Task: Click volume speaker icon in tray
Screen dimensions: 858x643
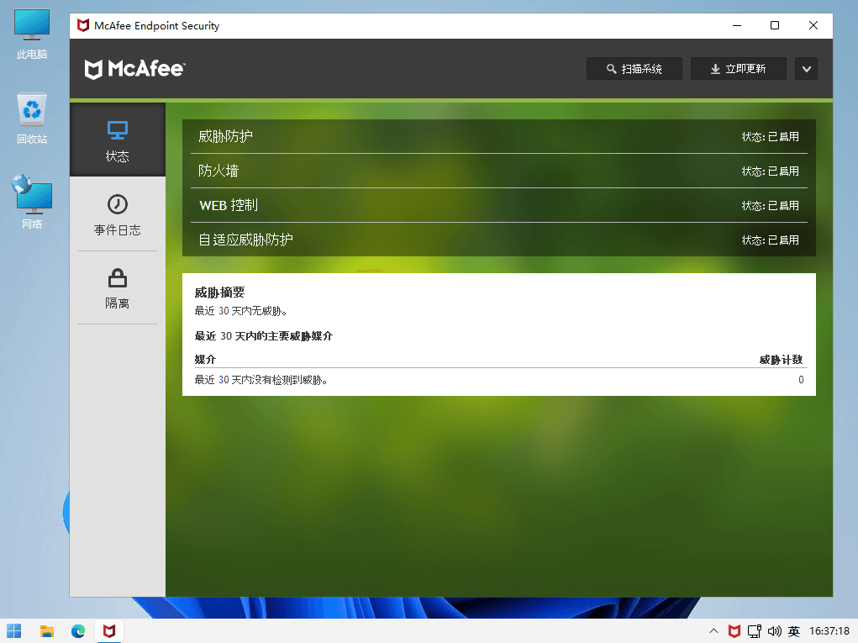Action: tap(774, 631)
